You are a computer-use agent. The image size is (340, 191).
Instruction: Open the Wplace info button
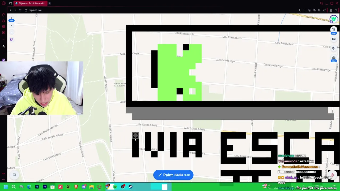[x=11, y=18]
